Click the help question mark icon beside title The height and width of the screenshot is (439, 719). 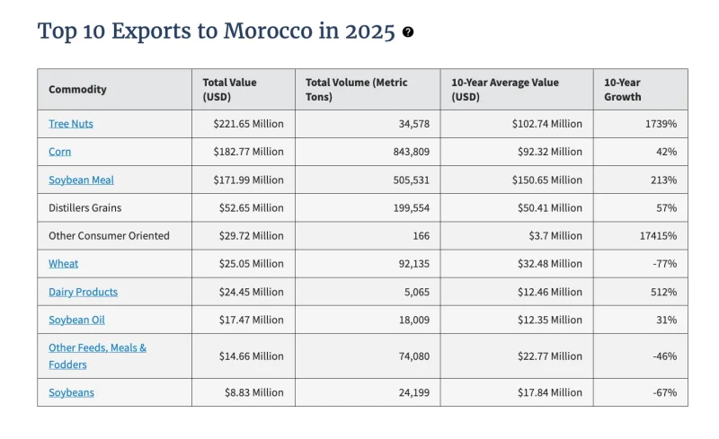(408, 32)
